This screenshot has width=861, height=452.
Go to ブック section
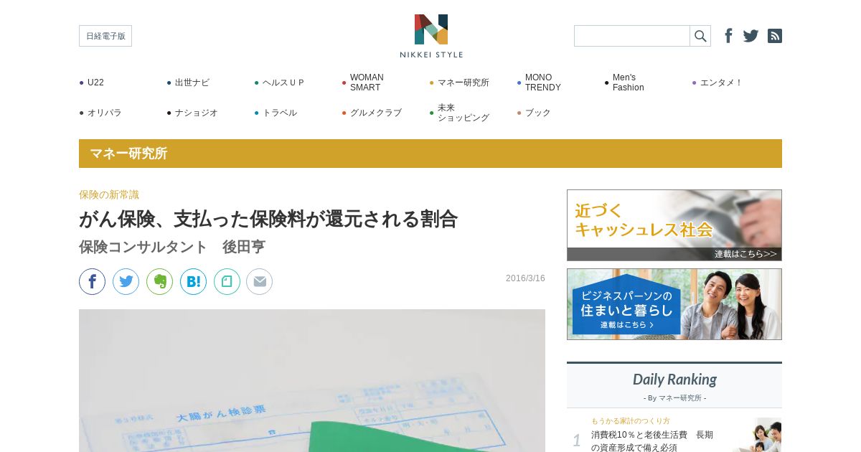[x=537, y=113]
